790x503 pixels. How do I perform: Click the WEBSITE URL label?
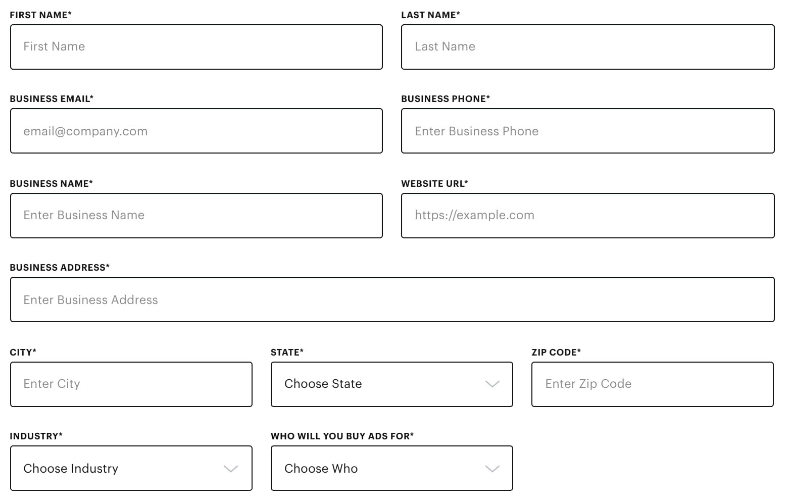(434, 184)
